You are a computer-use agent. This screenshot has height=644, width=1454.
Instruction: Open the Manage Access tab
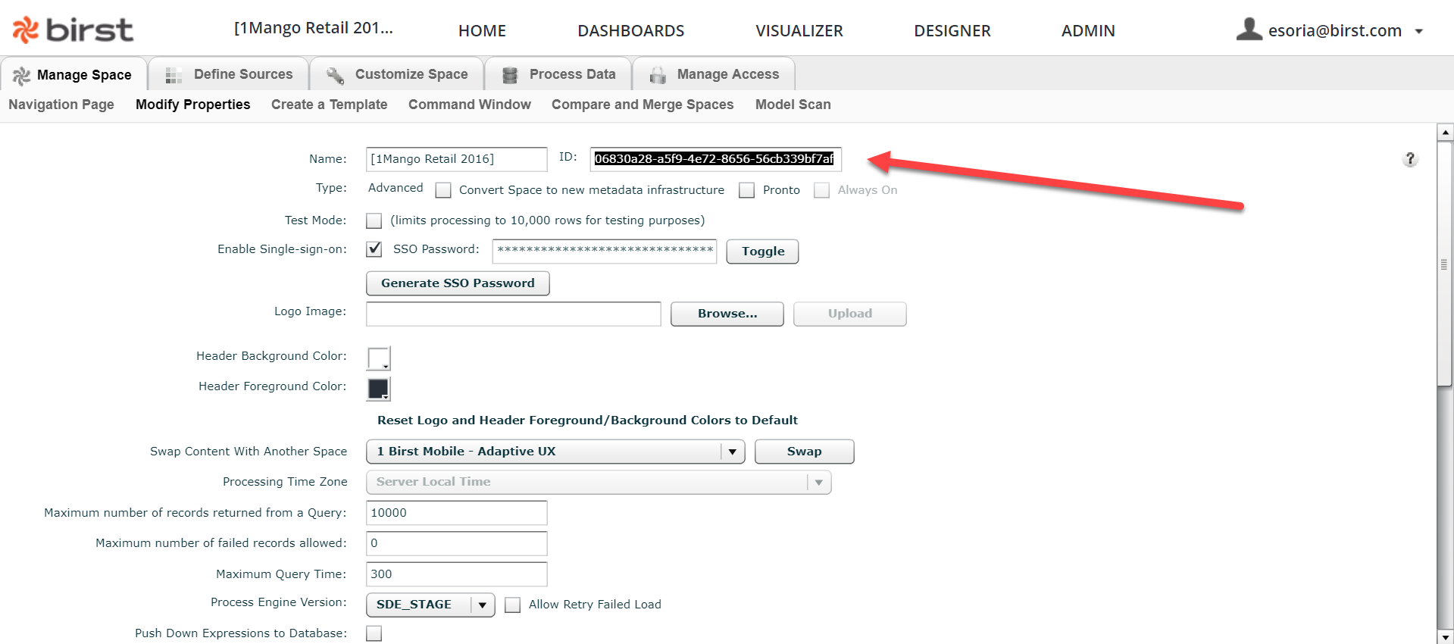coord(714,74)
